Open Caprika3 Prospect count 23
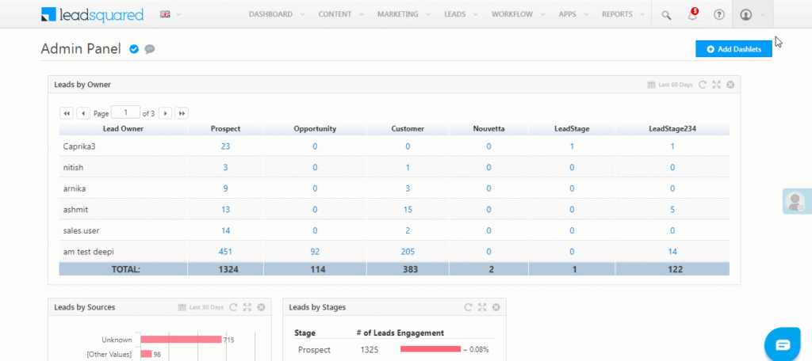The width and height of the screenshot is (812, 361). (x=225, y=146)
